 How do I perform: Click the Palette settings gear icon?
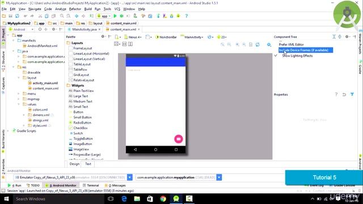(103, 36)
